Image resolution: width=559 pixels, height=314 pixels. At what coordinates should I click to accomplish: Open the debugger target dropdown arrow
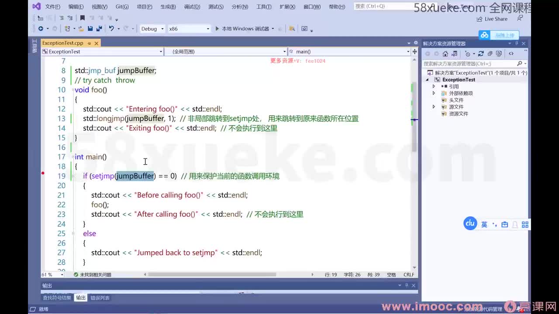tap(273, 29)
